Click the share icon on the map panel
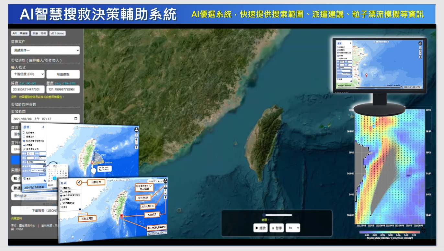 pyautogui.click(x=165, y=186)
